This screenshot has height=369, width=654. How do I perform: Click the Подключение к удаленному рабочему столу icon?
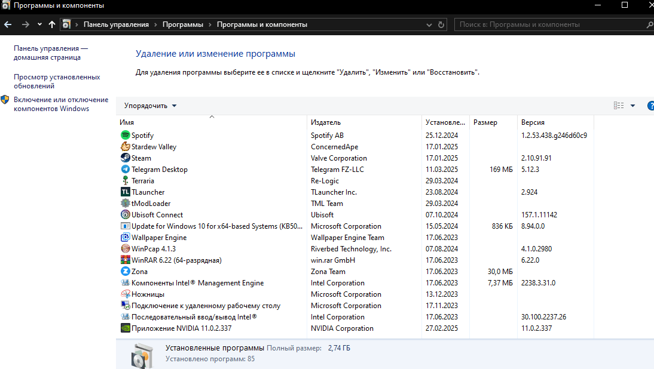[125, 305]
